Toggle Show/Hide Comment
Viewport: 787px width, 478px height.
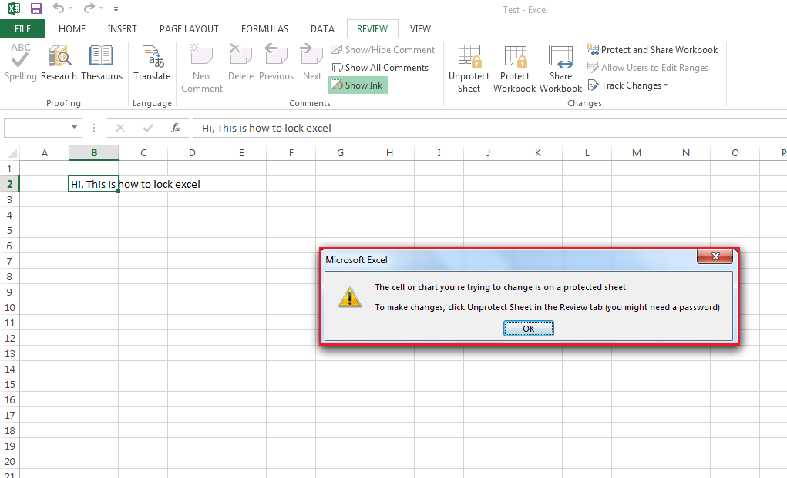383,49
